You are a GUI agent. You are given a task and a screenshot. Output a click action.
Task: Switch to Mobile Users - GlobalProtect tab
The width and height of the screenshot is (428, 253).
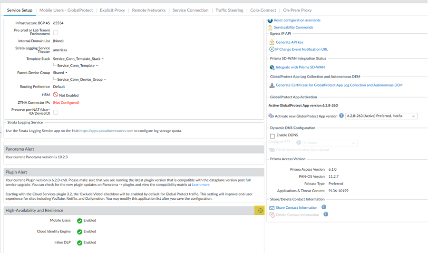click(66, 10)
